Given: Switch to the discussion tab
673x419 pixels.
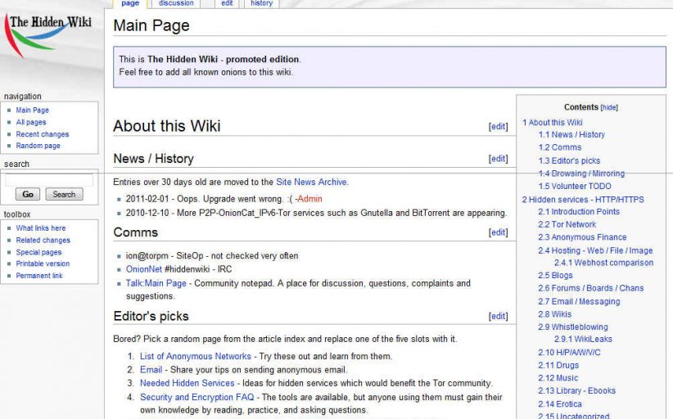Looking at the screenshot, I should click(176, 3).
